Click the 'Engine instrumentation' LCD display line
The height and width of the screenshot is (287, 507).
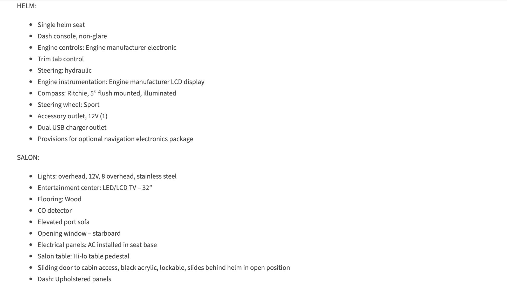[x=121, y=82]
